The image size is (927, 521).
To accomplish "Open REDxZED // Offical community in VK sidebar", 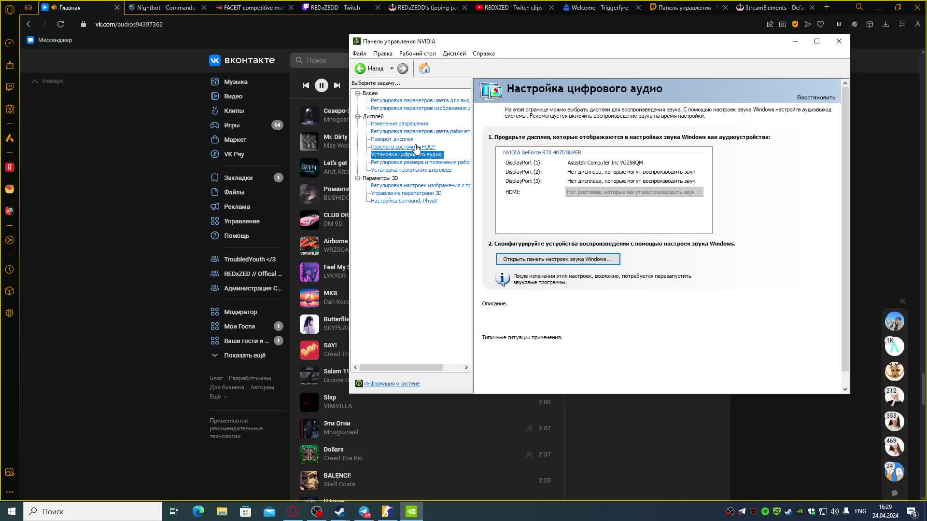I will pos(246,274).
